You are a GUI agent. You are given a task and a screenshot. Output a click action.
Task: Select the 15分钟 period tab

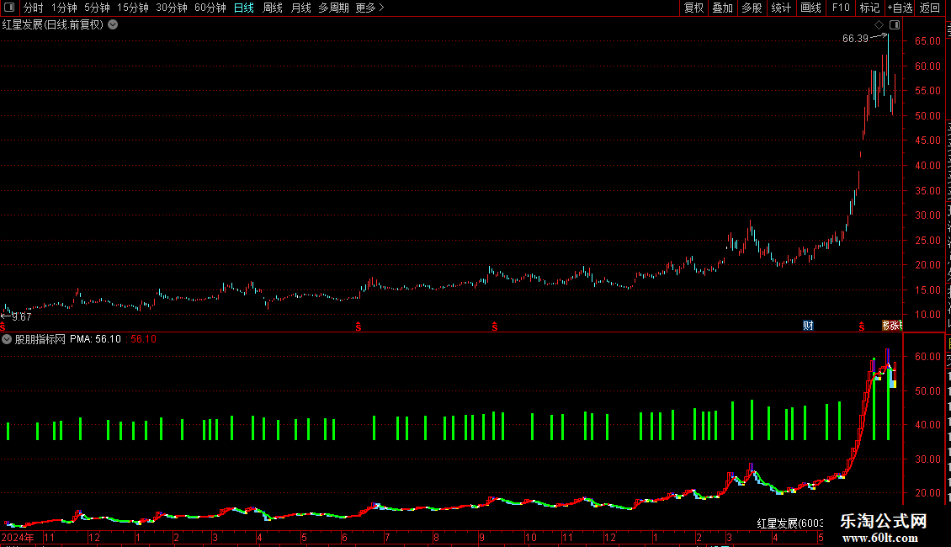pyautogui.click(x=133, y=8)
